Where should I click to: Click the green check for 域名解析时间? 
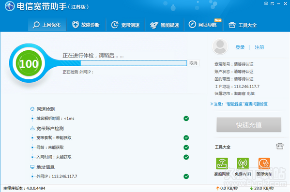click(186, 118)
